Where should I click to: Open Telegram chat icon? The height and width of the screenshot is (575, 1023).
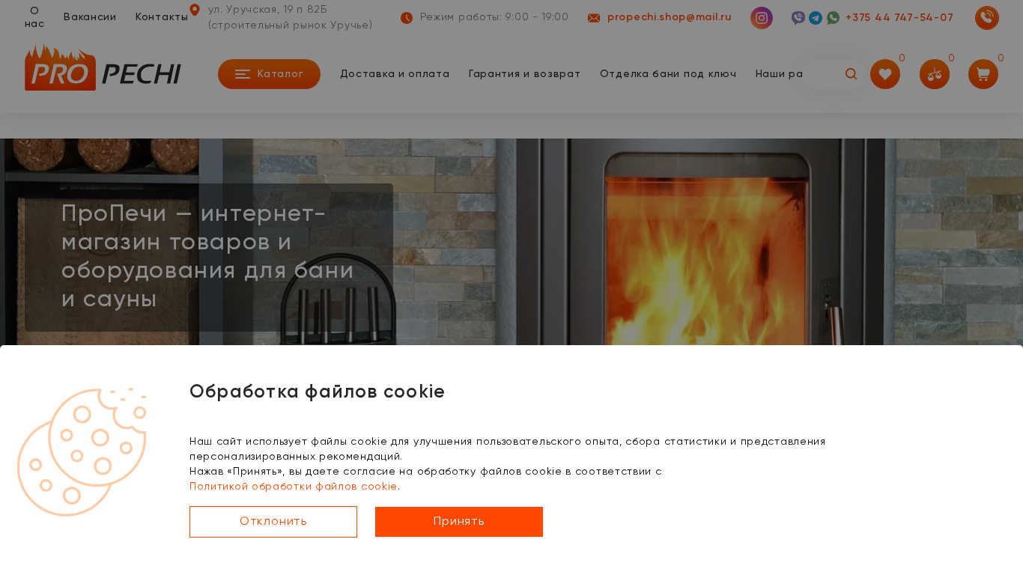coord(816,18)
